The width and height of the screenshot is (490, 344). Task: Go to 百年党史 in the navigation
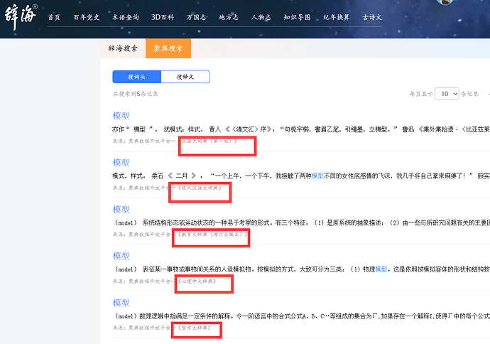point(87,16)
